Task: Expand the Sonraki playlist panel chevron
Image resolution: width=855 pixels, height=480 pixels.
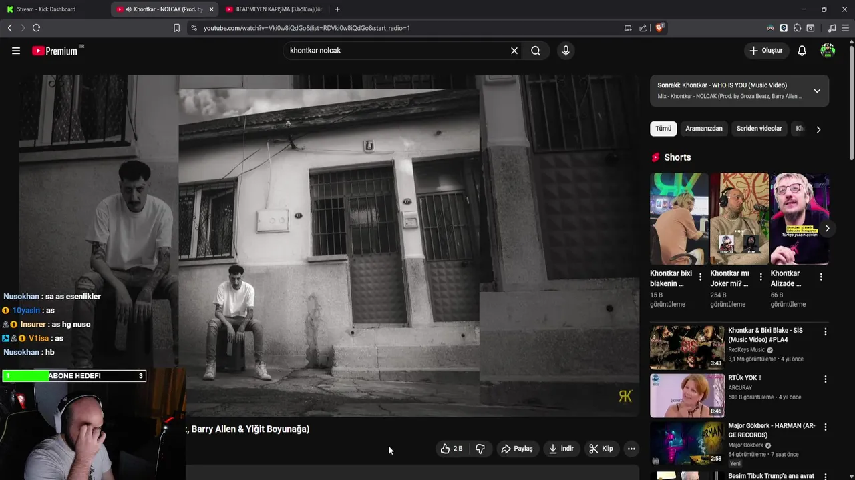Action: [x=817, y=91]
